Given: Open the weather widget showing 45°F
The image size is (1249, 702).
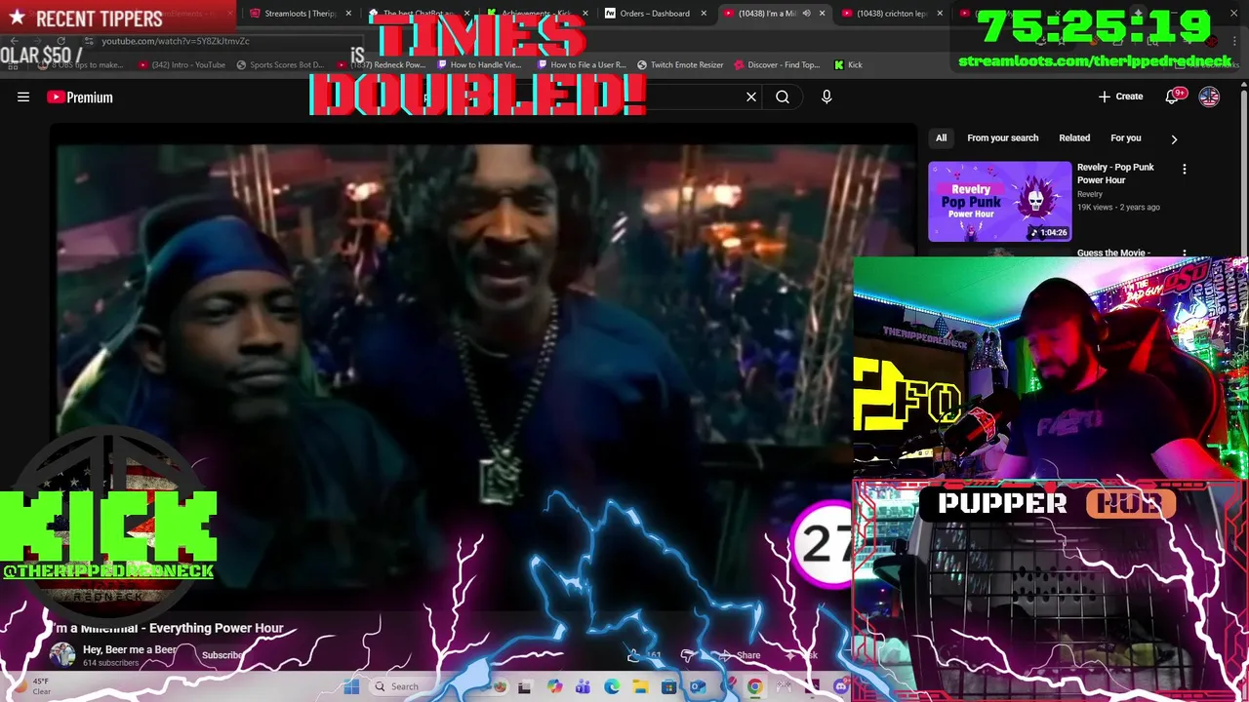Looking at the screenshot, I should point(34,686).
